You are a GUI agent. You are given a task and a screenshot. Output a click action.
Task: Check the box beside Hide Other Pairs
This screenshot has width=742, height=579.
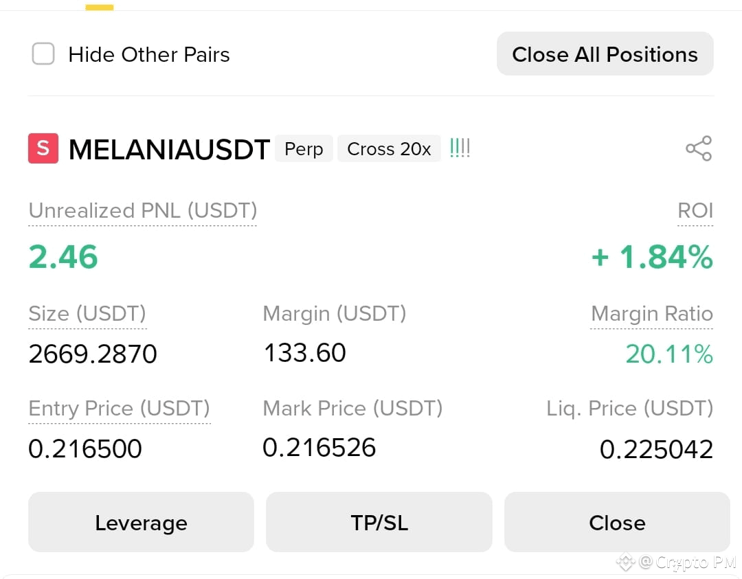tap(43, 54)
